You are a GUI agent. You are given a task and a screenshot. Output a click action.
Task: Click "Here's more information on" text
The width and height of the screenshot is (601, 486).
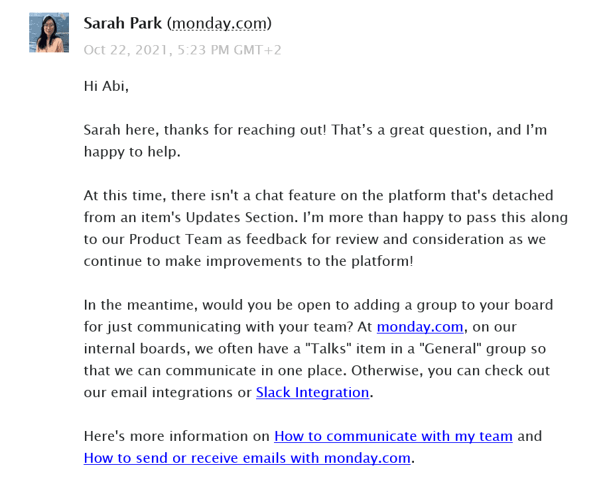point(176,436)
